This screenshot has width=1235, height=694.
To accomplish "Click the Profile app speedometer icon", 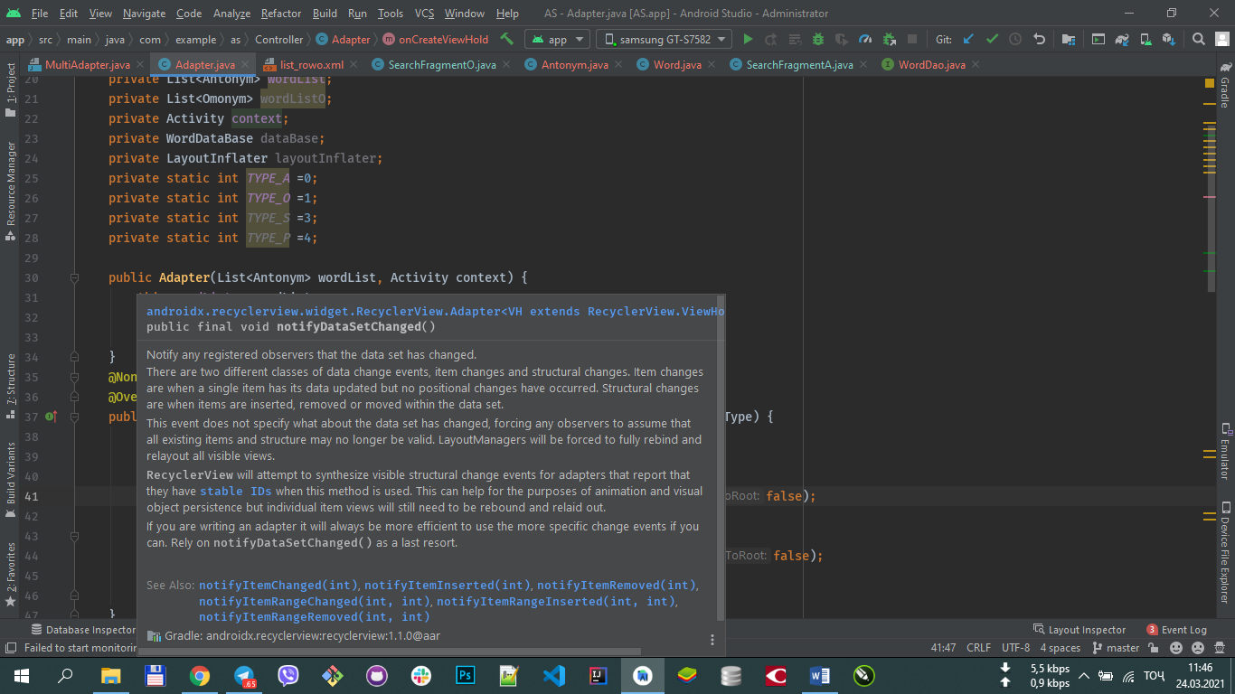I will (x=865, y=40).
